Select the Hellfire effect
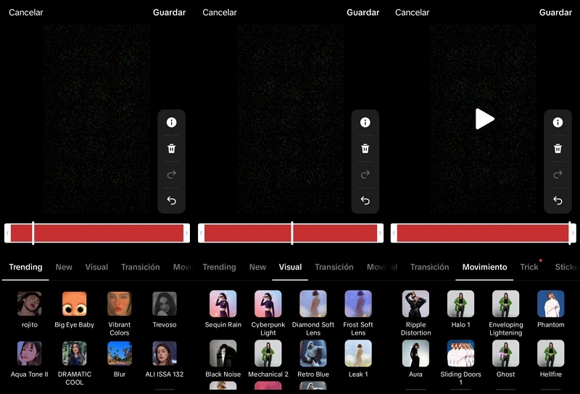 pyautogui.click(x=550, y=353)
